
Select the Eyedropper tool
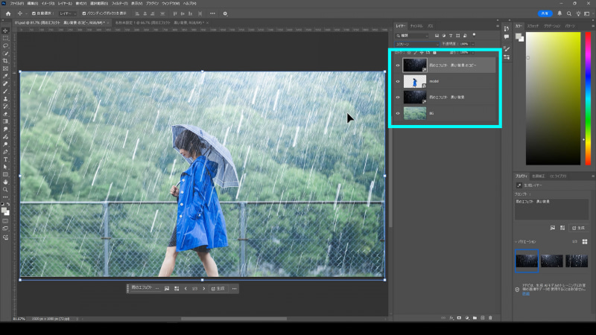tap(5, 76)
